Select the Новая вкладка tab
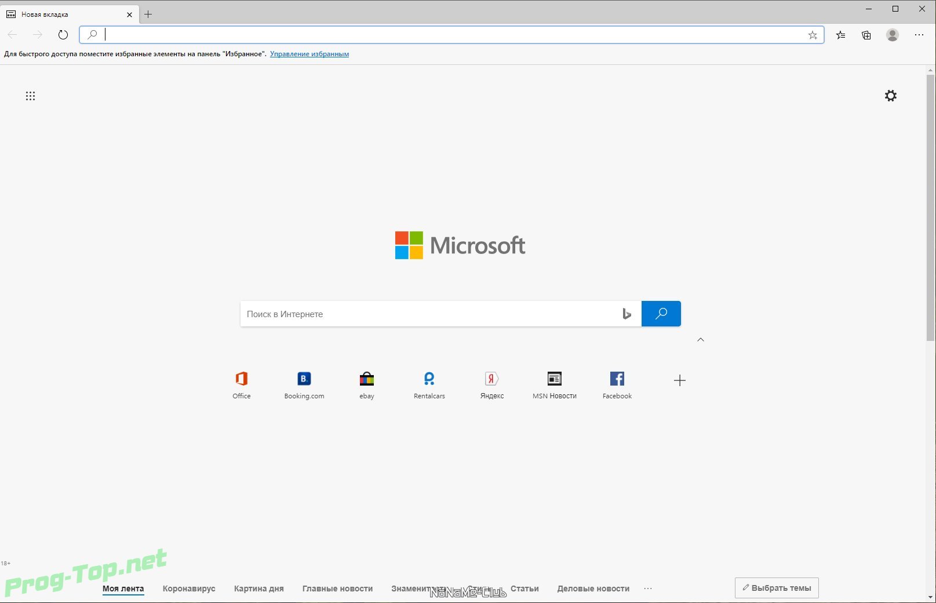 70,14
